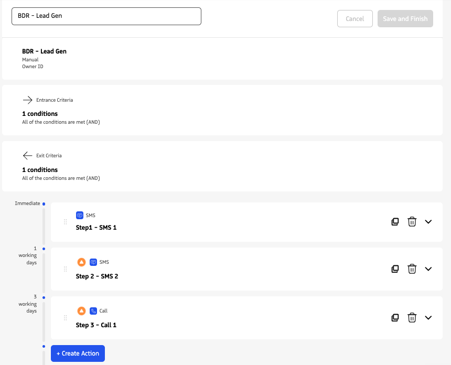Click drag handle of Step1 - SMS 1
451x365 pixels.
click(66, 222)
